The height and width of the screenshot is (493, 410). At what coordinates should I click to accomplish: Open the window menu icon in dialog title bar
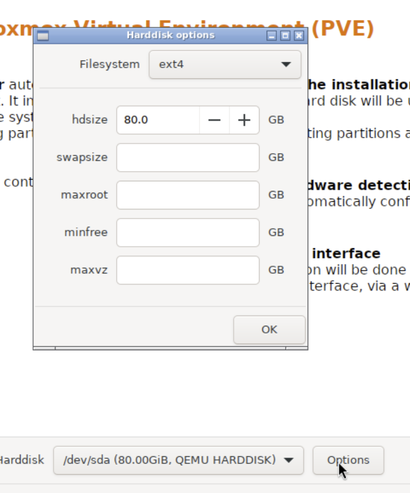click(x=43, y=36)
